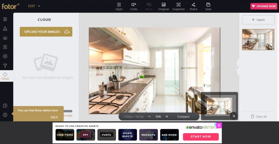Screen dimensions: 279x144
Task: Zoom in with the plus button
Action: tap(167, 116)
